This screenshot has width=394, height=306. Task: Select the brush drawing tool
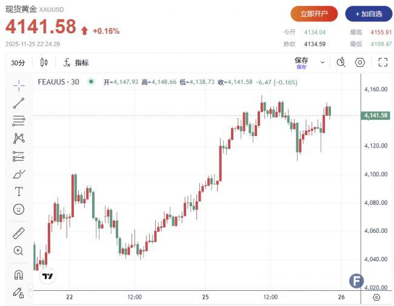18,174
